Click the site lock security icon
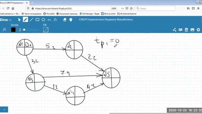Viewport: 202px width, 114px height. tap(33, 9)
